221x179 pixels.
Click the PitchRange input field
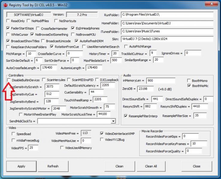(x=31, y=54)
